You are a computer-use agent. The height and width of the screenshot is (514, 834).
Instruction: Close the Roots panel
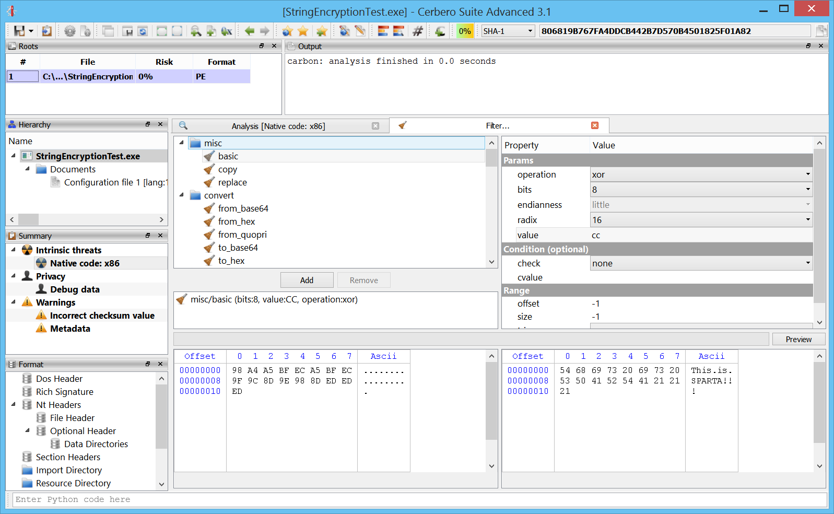274,46
